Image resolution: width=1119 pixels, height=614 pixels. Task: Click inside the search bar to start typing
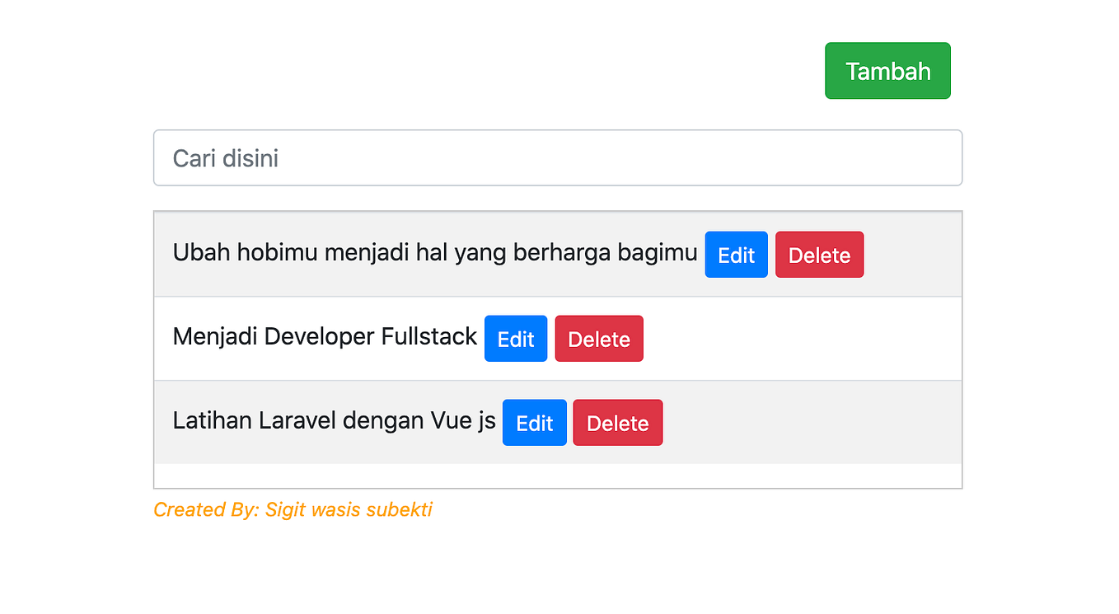(558, 157)
